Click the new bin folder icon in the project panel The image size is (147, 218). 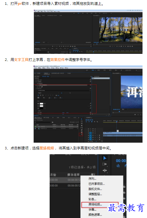coord(53,122)
